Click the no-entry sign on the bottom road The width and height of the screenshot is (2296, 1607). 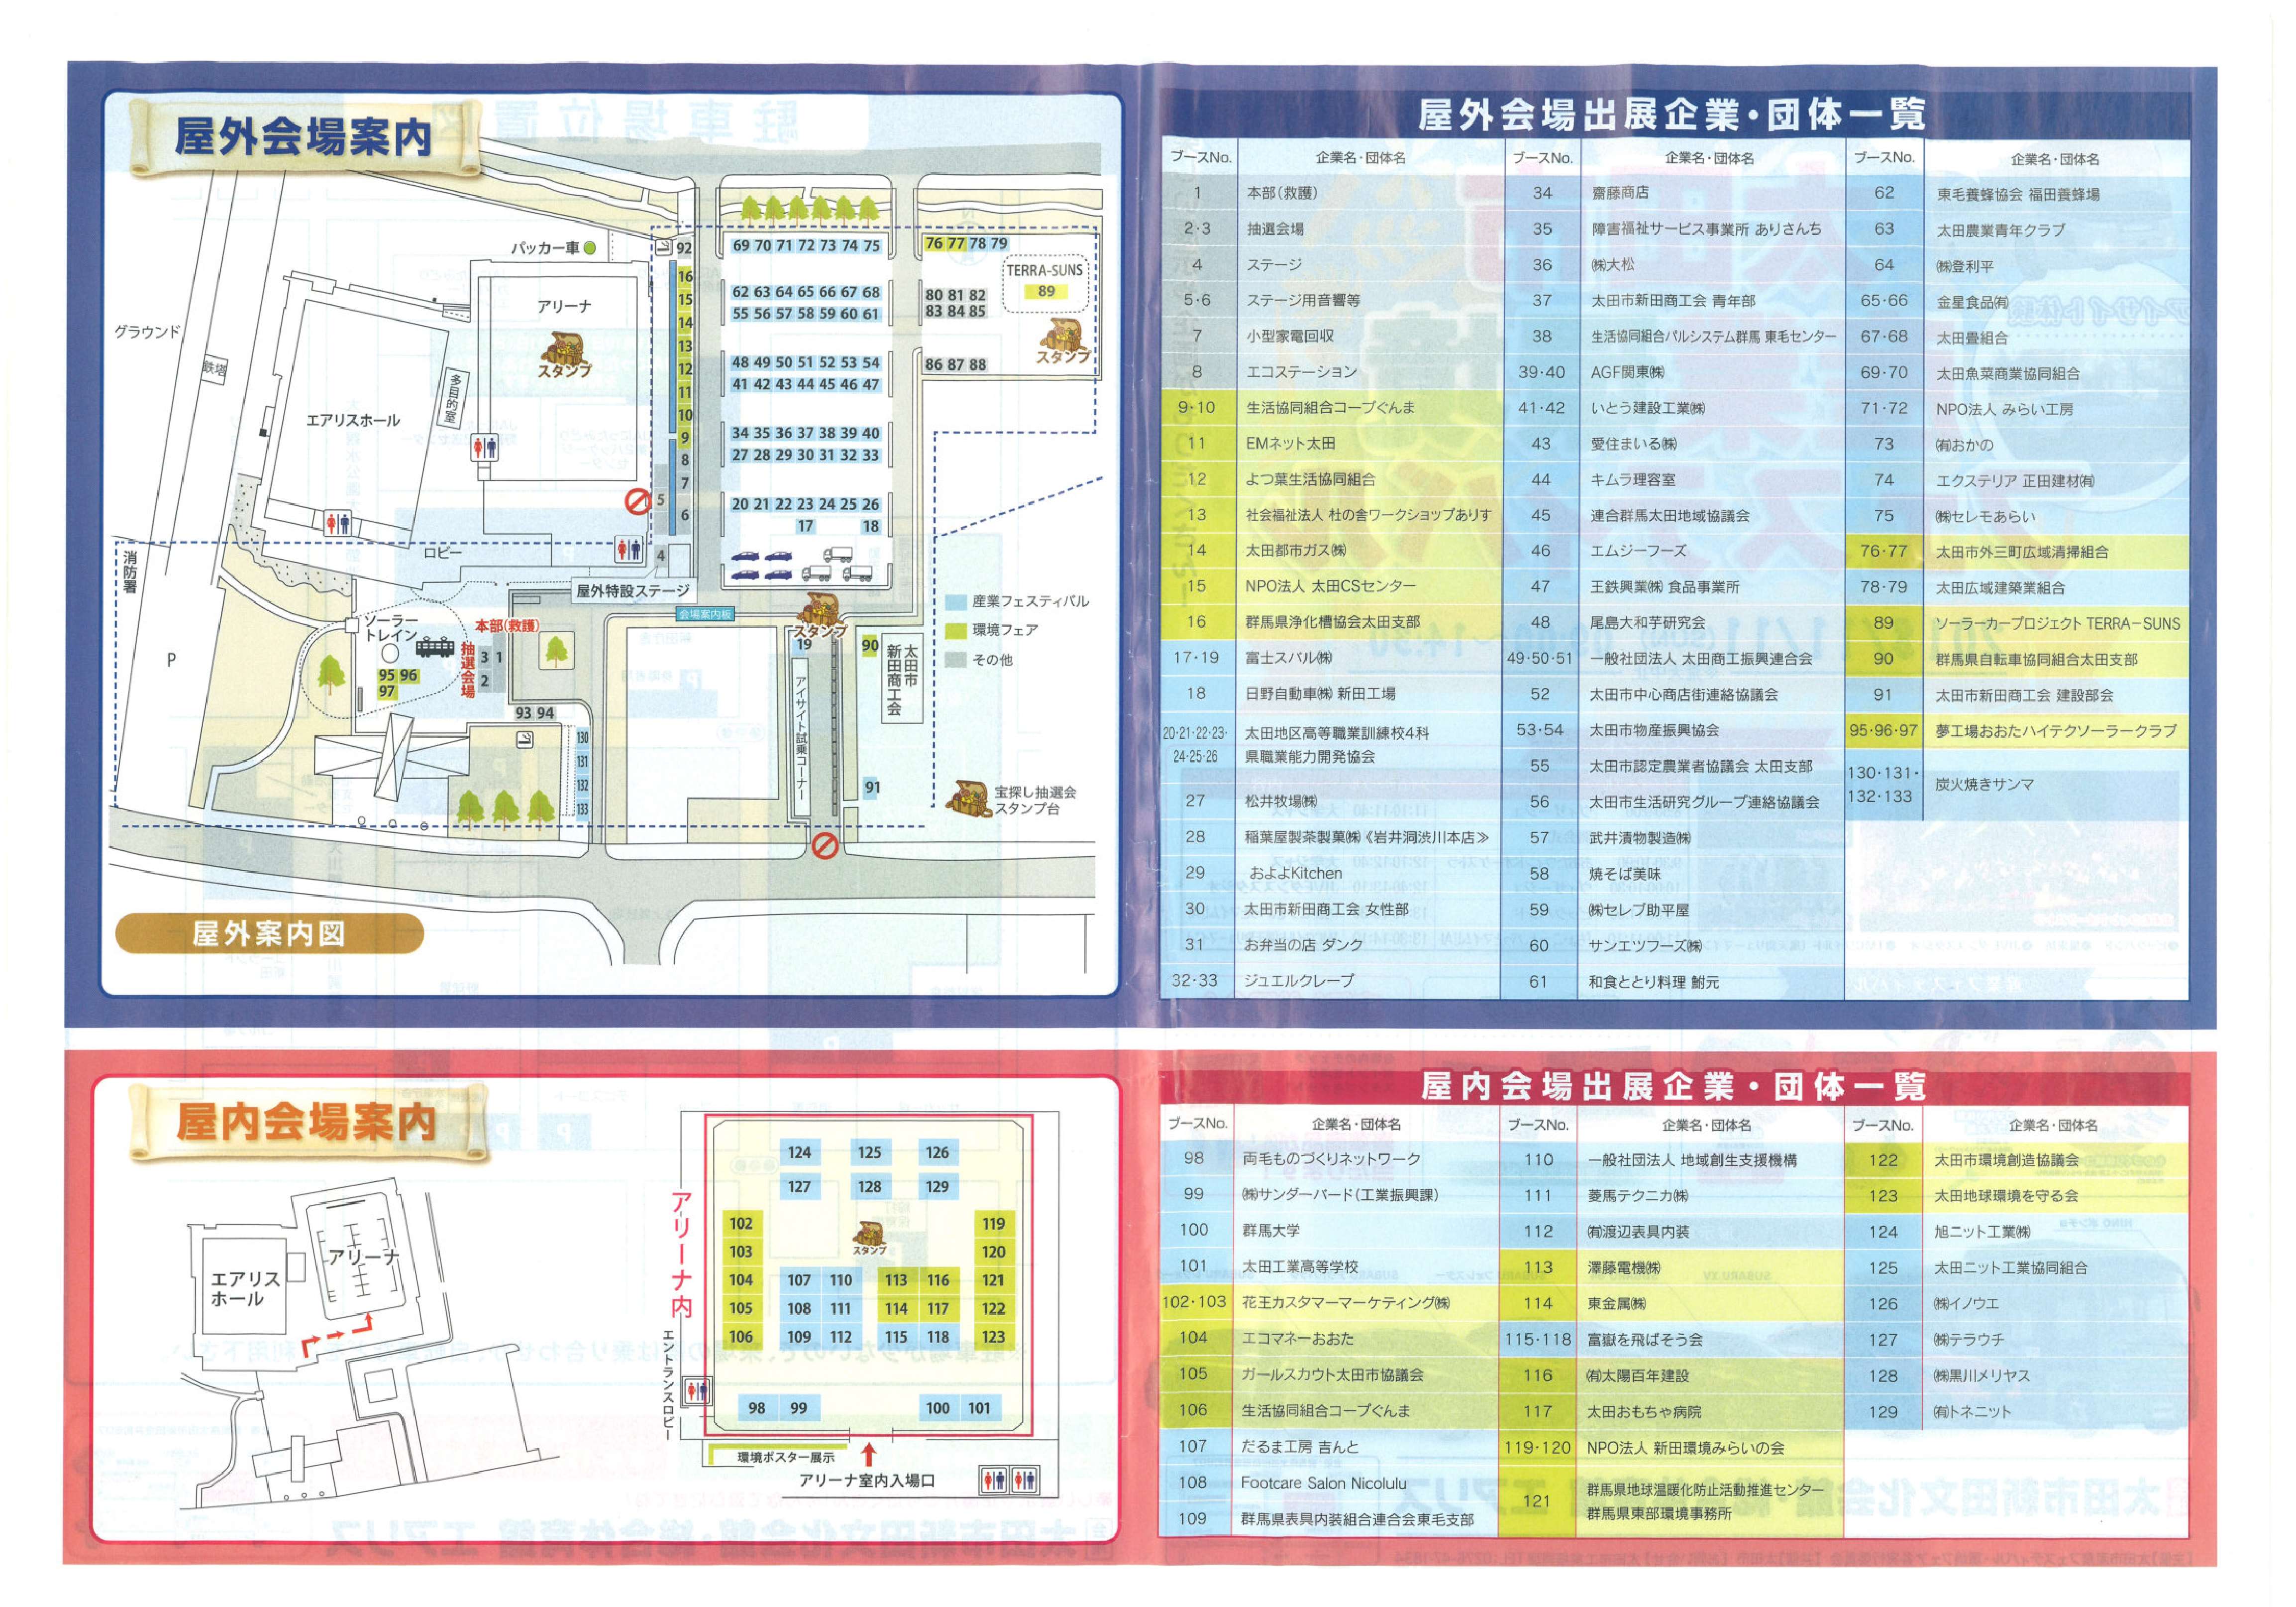pos(824,846)
